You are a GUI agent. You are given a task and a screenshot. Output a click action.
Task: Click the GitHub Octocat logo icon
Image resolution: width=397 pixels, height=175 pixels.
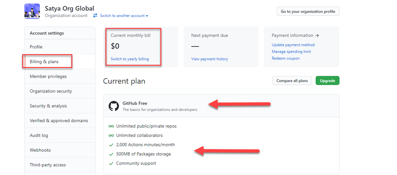pyautogui.click(x=114, y=106)
